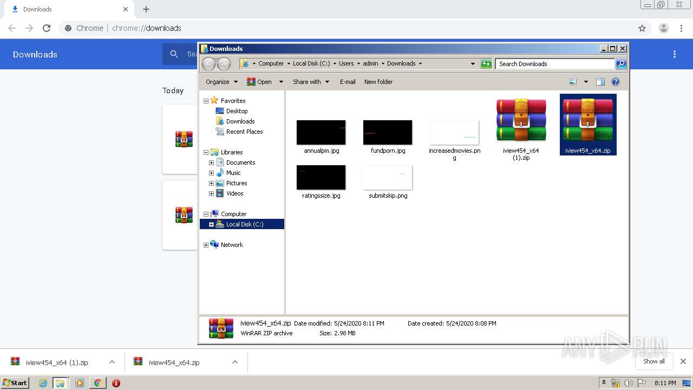The width and height of the screenshot is (693, 390).
Task: Click Explorer back navigation arrow
Action: coord(208,64)
